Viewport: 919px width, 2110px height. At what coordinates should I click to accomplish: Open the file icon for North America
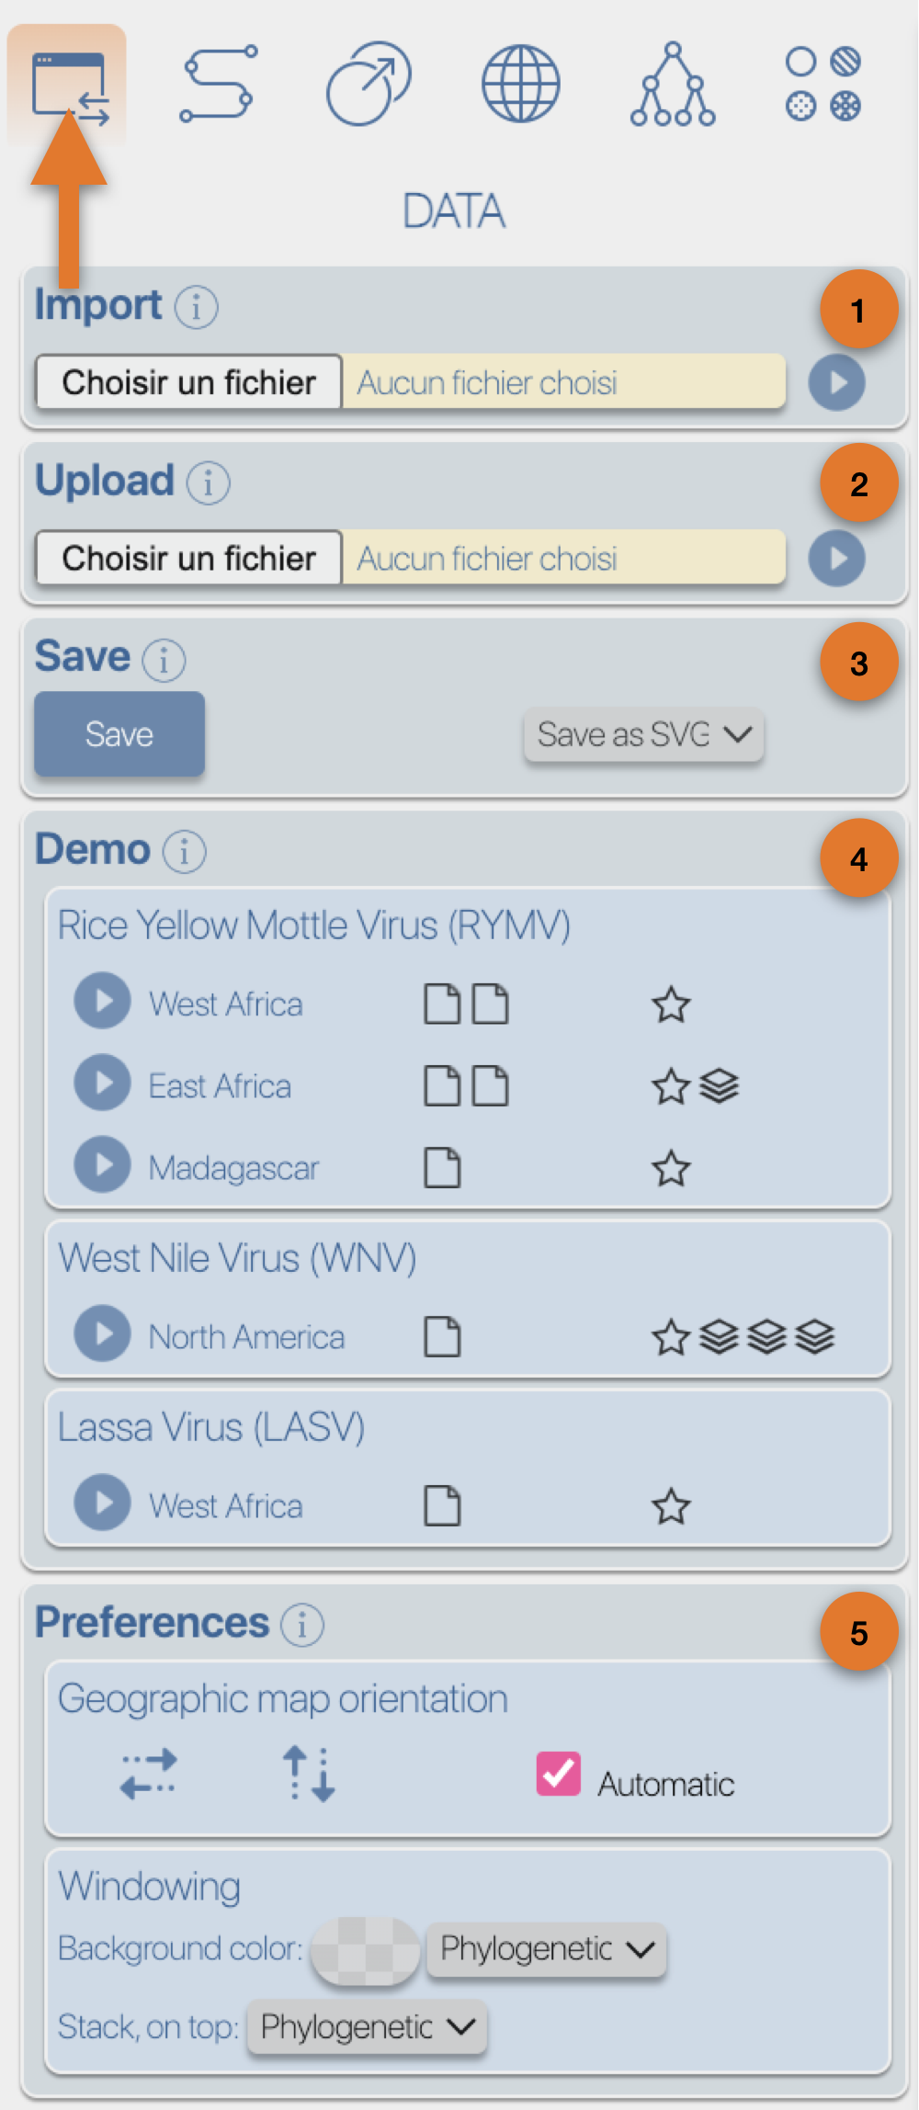pos(442,1337)
